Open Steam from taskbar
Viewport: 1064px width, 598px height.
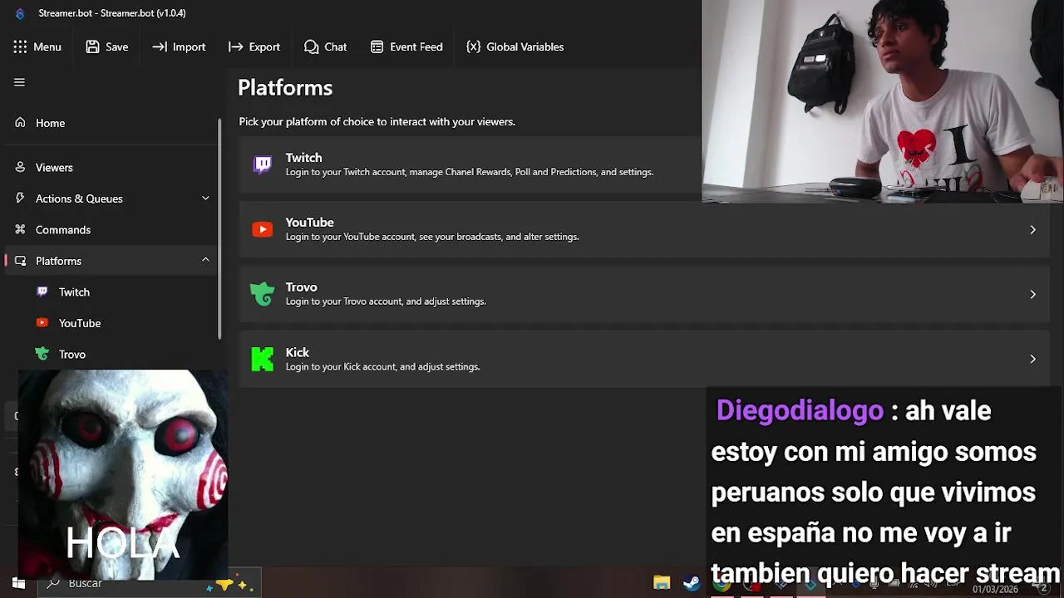(x=692, y=584)
